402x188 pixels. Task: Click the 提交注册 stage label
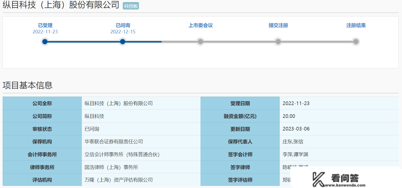(x=278, y=25)
